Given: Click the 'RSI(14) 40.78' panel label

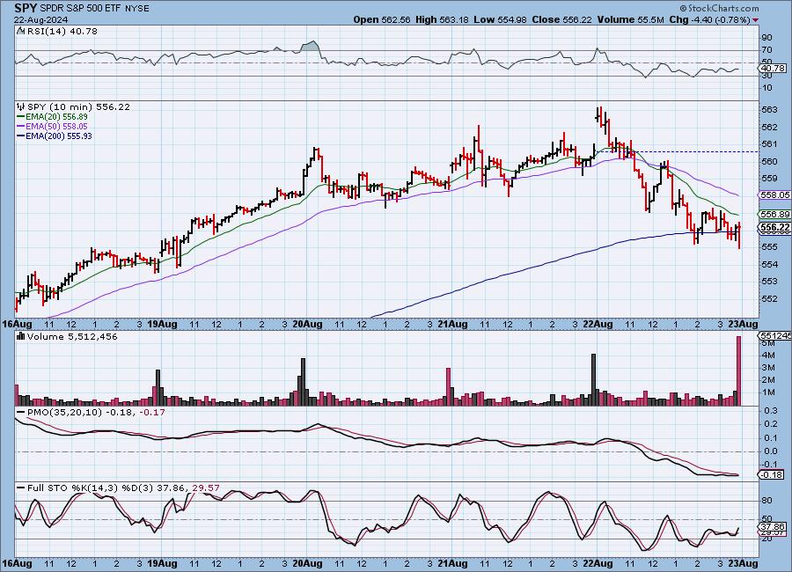Looking at the screenshot, I should point(62,32).
